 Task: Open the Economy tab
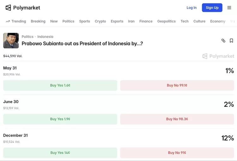click(218, 21)
